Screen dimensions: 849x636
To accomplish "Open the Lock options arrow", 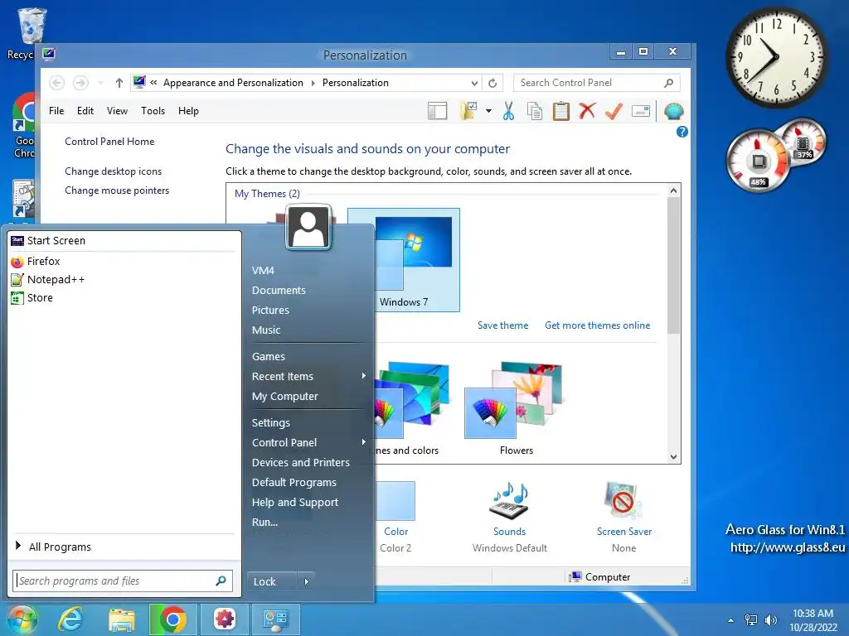I will click(x=307, y=581).
